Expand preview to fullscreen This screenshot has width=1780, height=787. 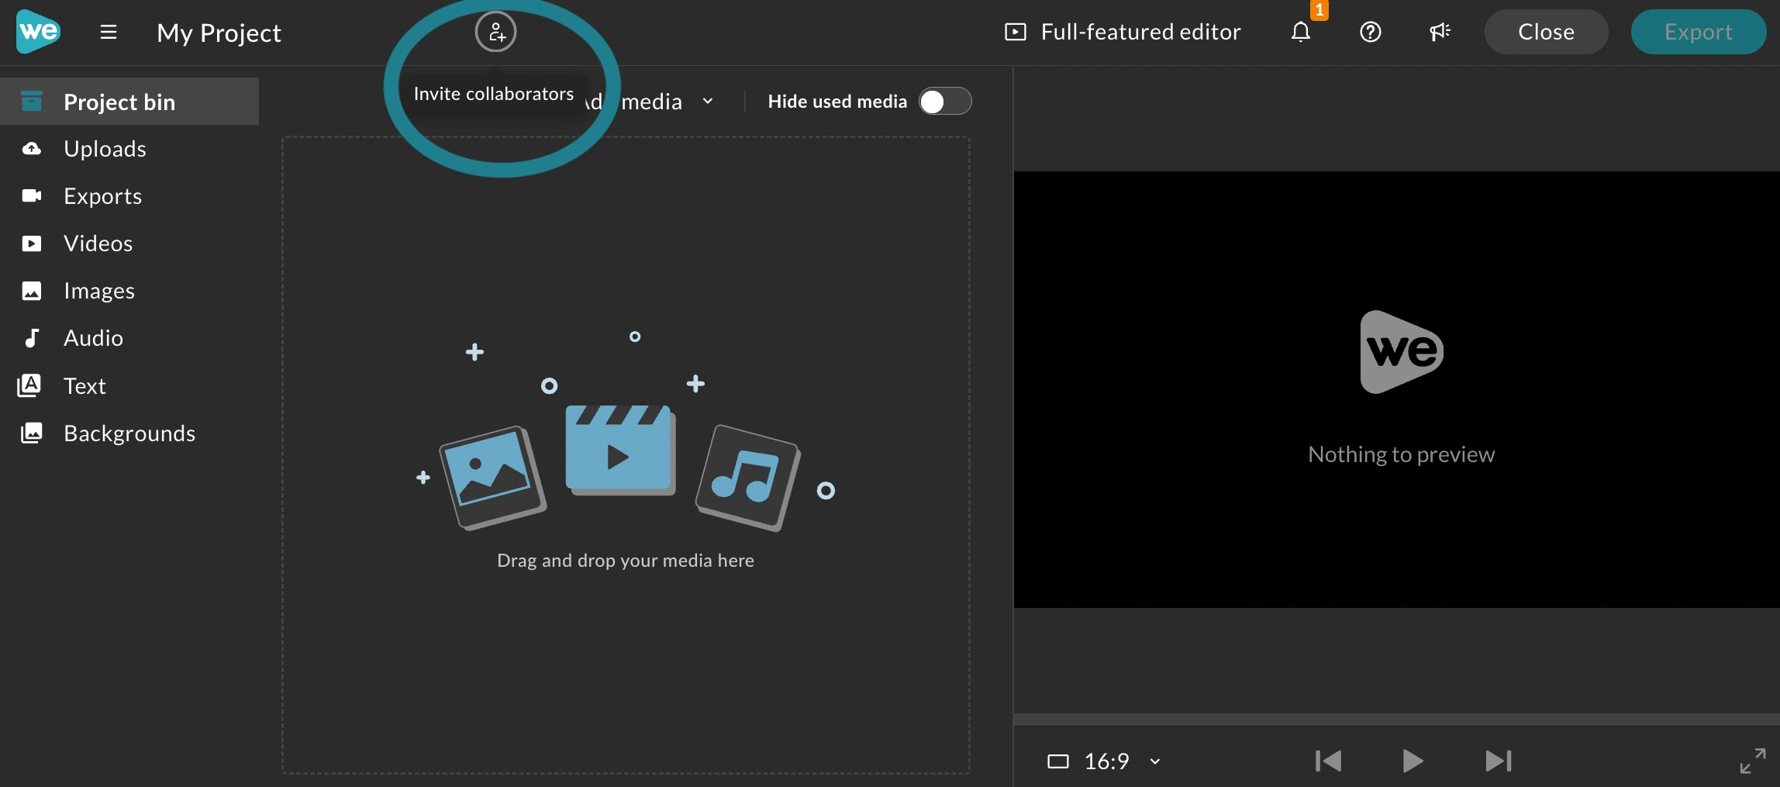pyautogui.click(x=1753, y=761)
